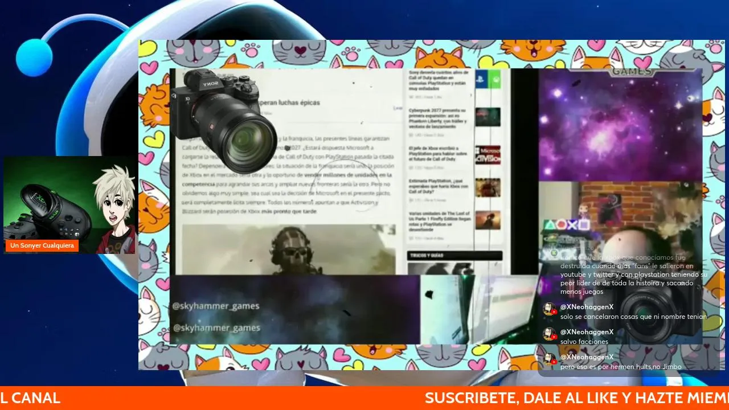The height and width of the screenshot is (410, 729).
Task: Click the upper '@skyhammer_games' handle
Action: (x=216, y=306)
